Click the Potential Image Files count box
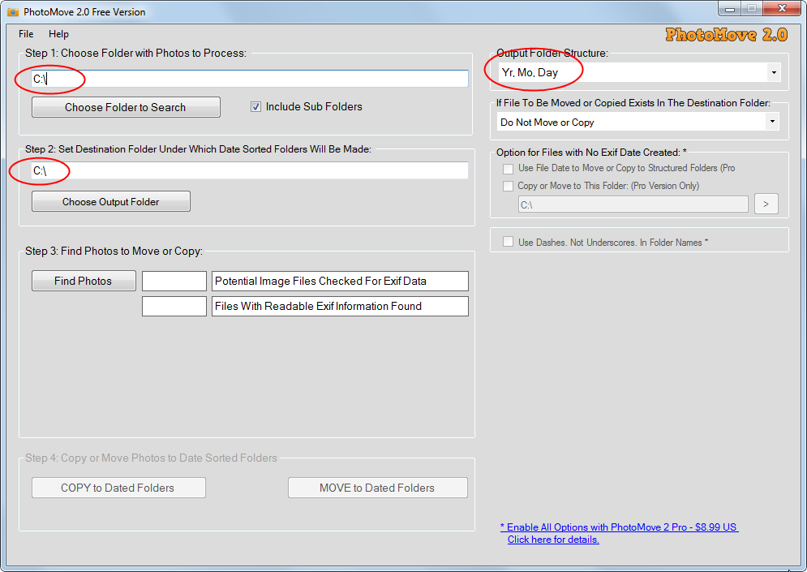 [174, 281]
